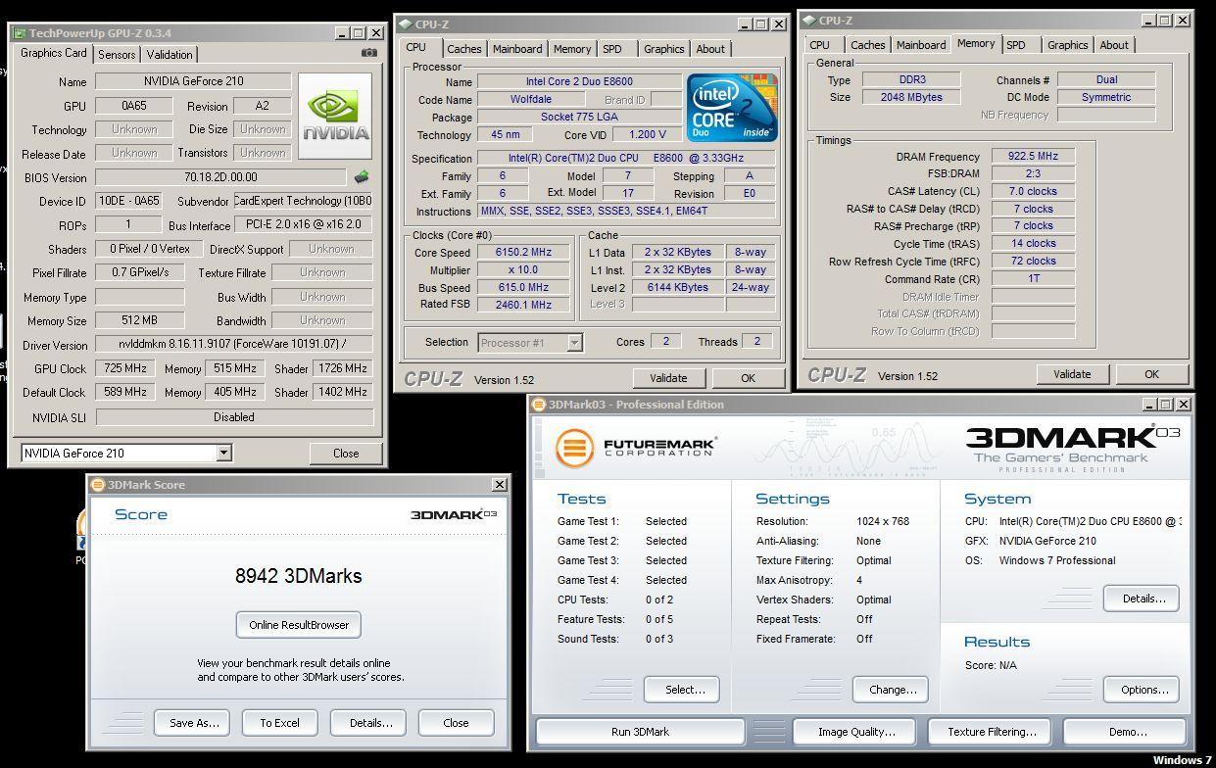Select Mainboard tab in CPU-Z memory window
Viewport: 1216px width, 768px height.
tap(921, 45)
